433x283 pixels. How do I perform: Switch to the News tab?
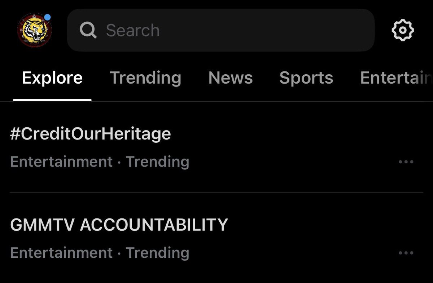(x=231, y=78)
